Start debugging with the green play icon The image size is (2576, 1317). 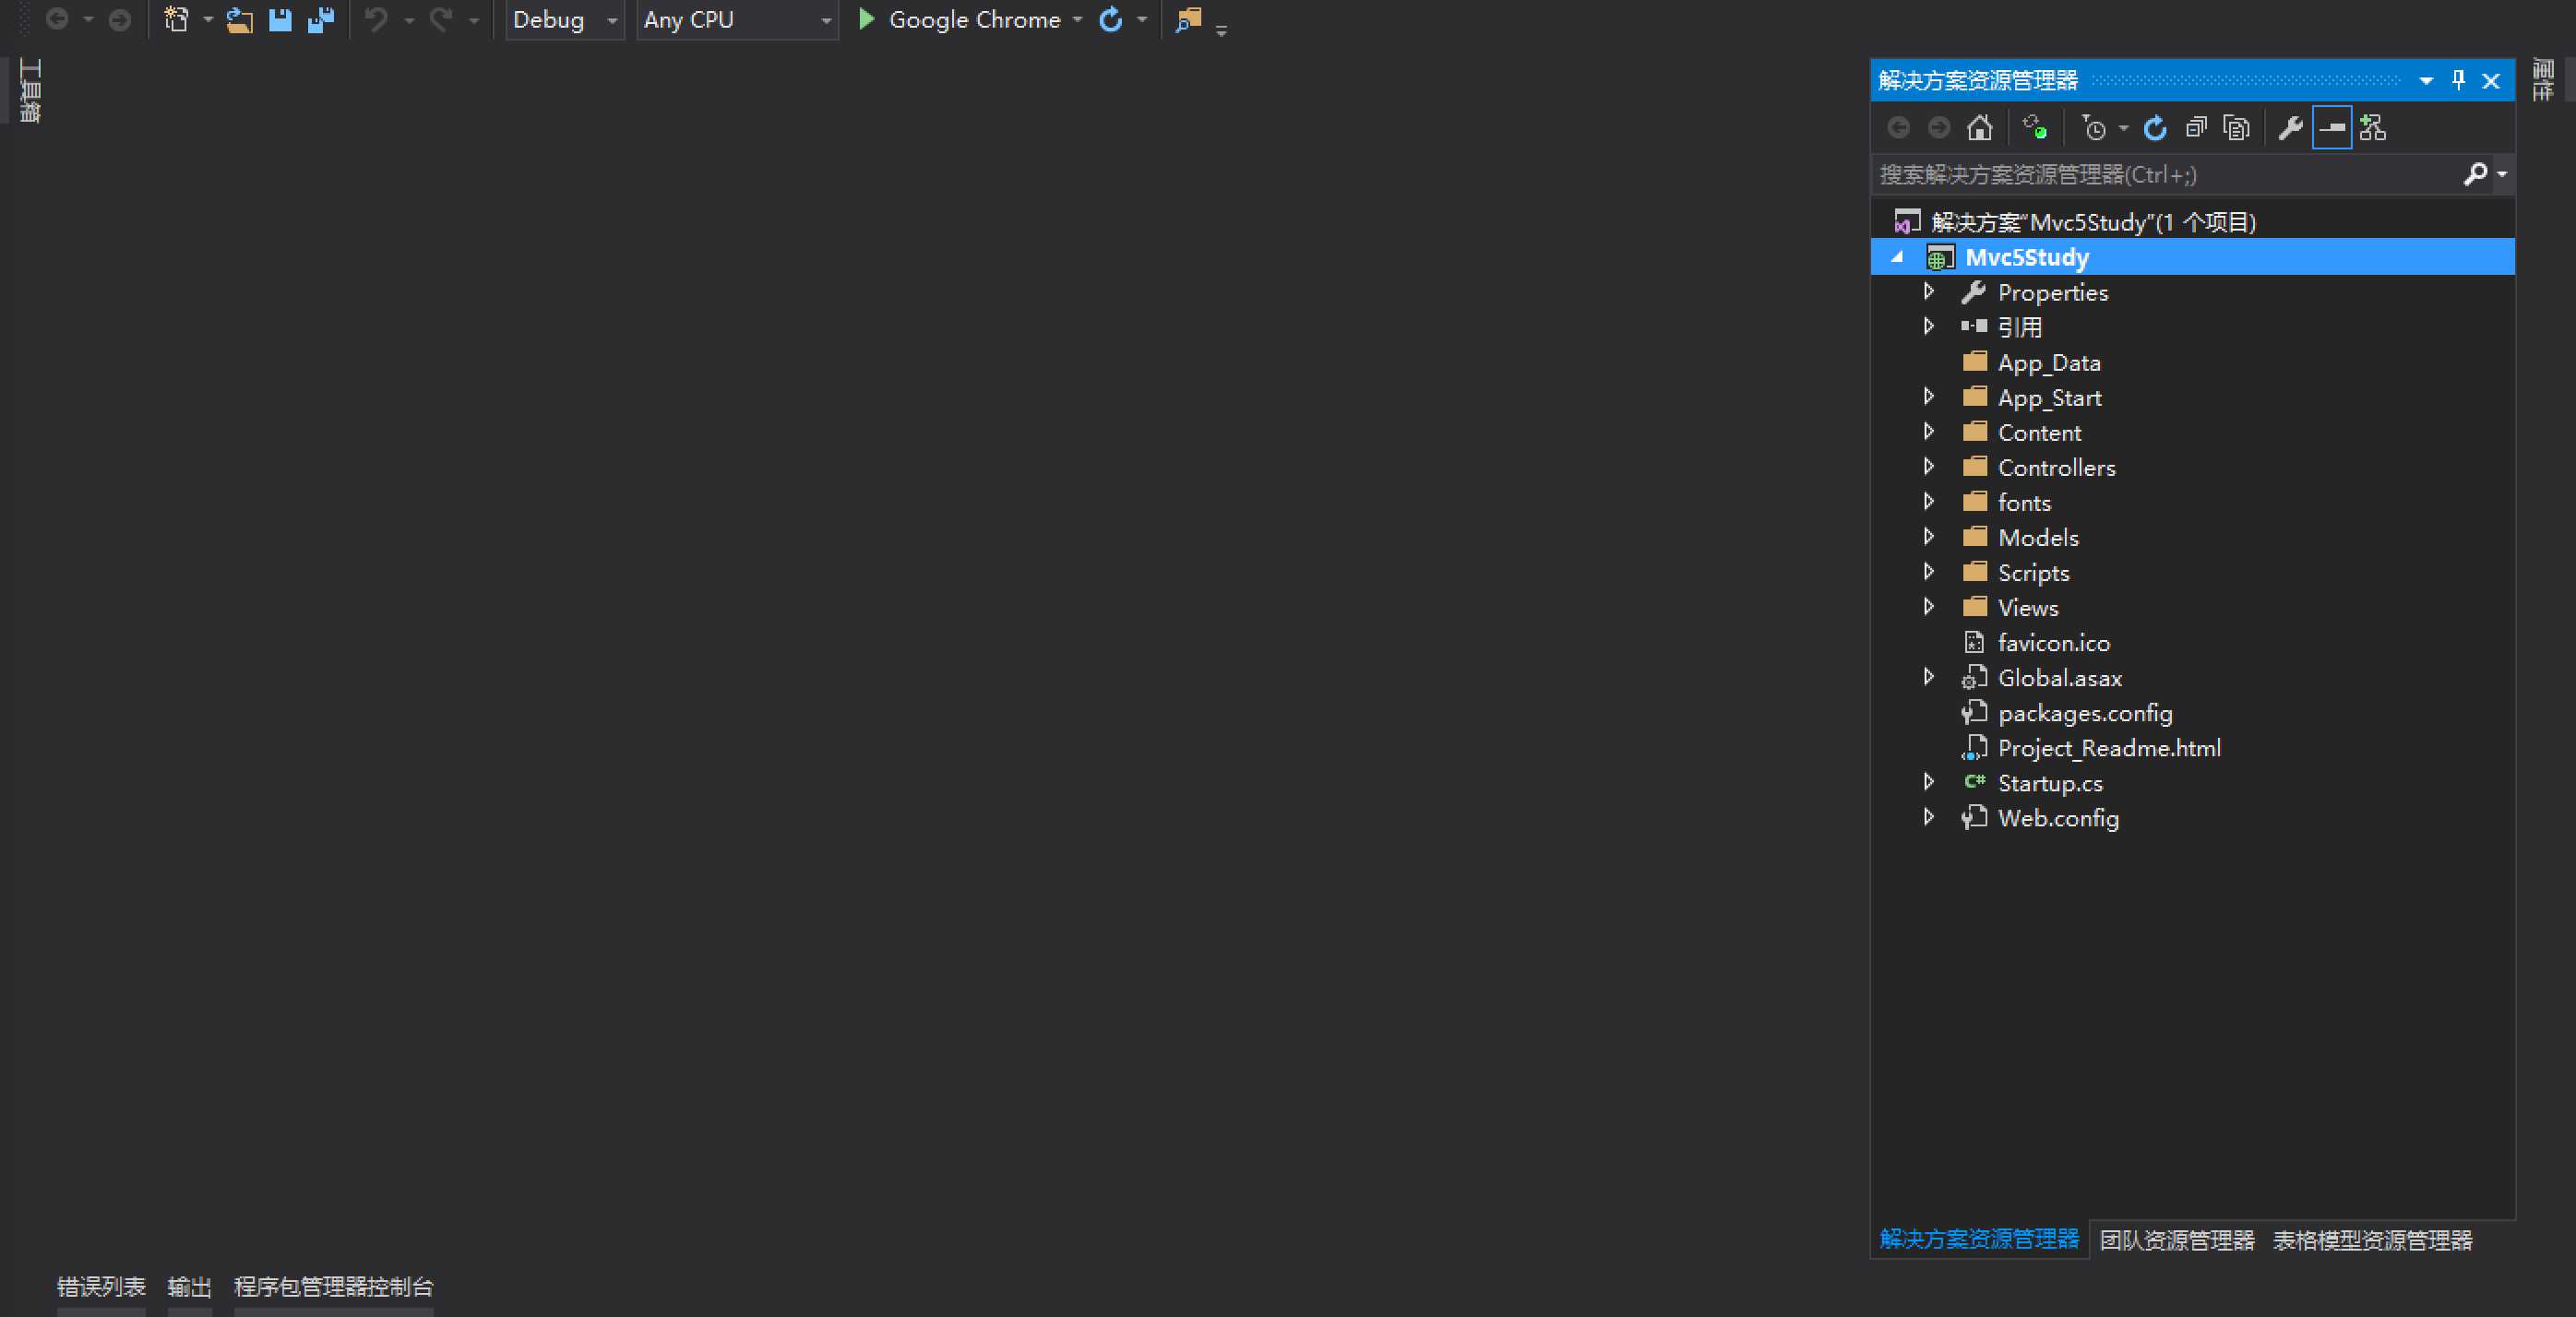point(867,19)
